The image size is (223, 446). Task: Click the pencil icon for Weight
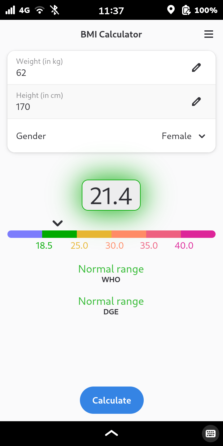click(x=196, y=68)
